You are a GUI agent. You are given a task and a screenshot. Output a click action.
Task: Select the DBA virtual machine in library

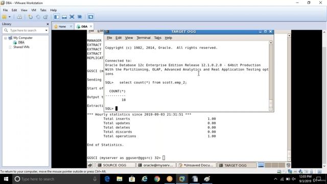(x=21, y=42)
